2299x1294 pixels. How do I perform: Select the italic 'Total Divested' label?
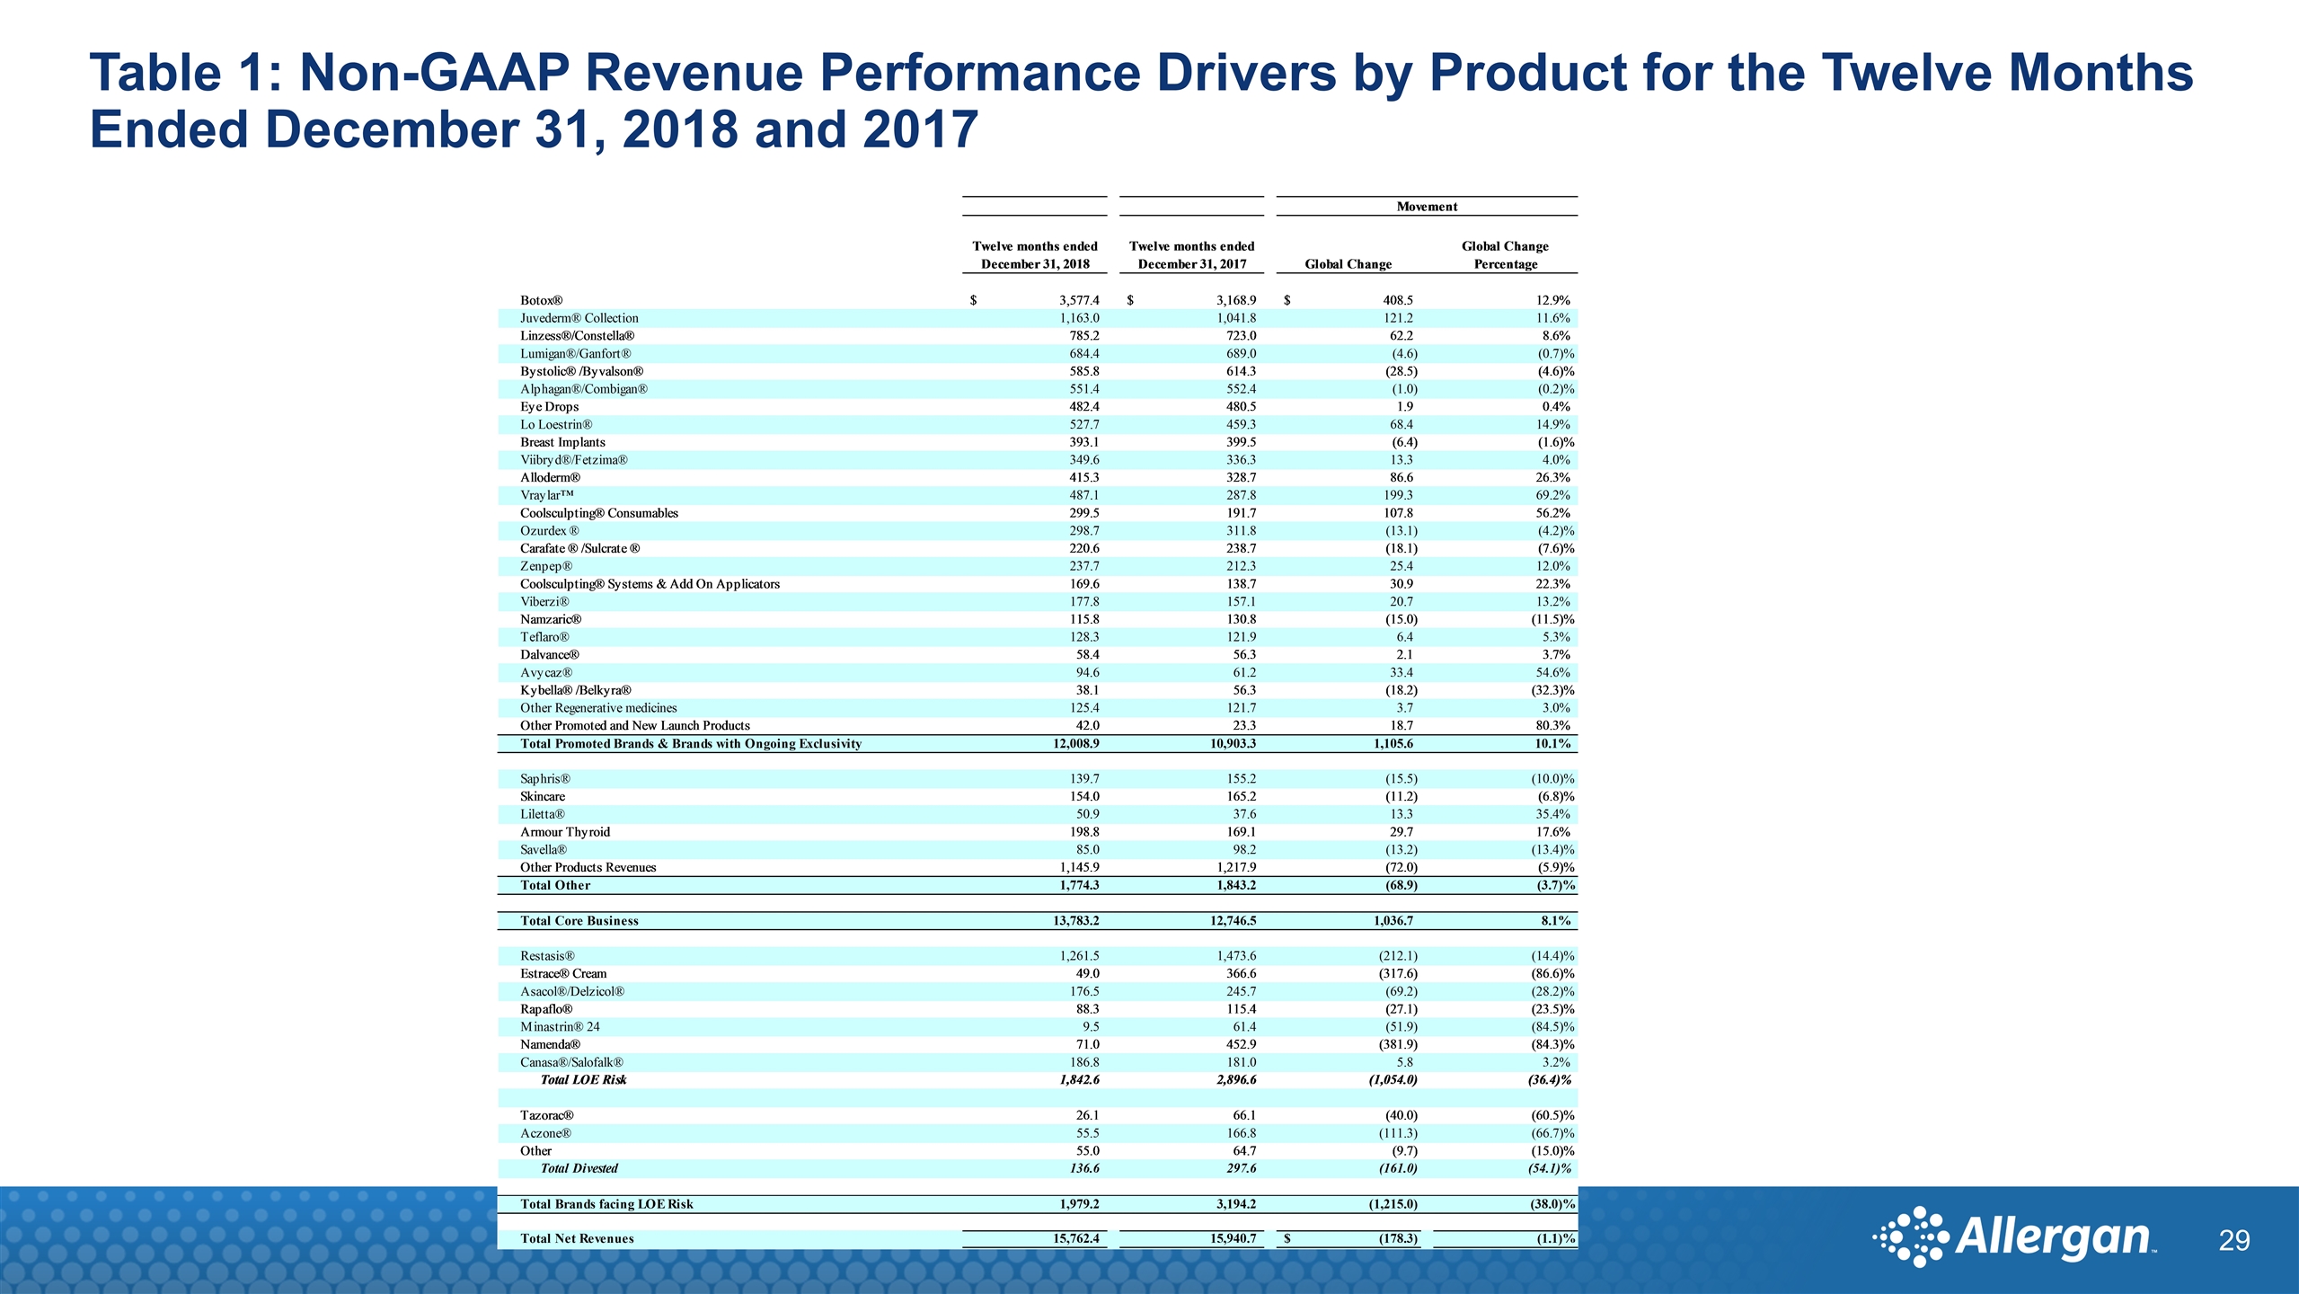(579, 1168)
